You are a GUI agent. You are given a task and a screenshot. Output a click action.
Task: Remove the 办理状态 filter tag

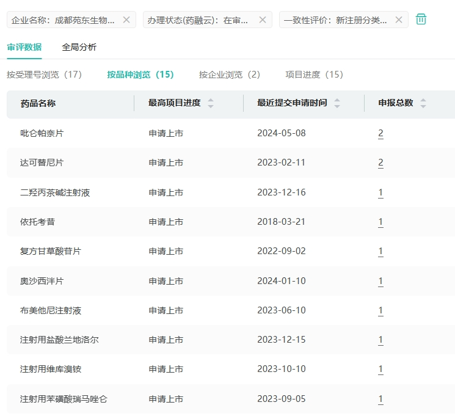(263, 20)
